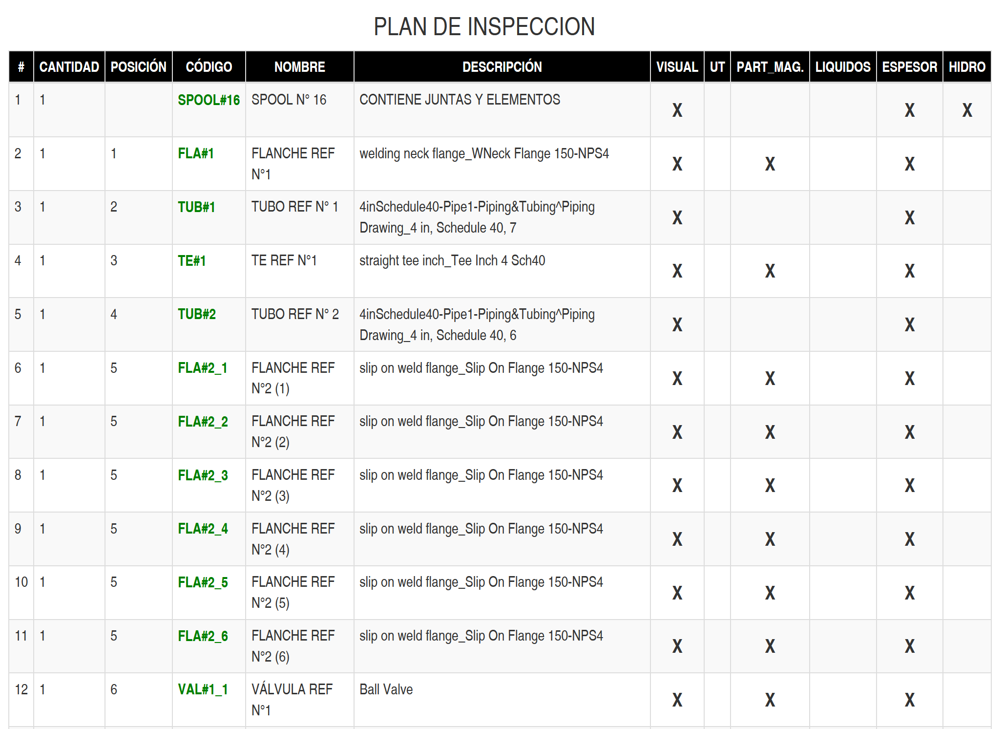Click the VISUAL X mark for TUB#2

677,325
